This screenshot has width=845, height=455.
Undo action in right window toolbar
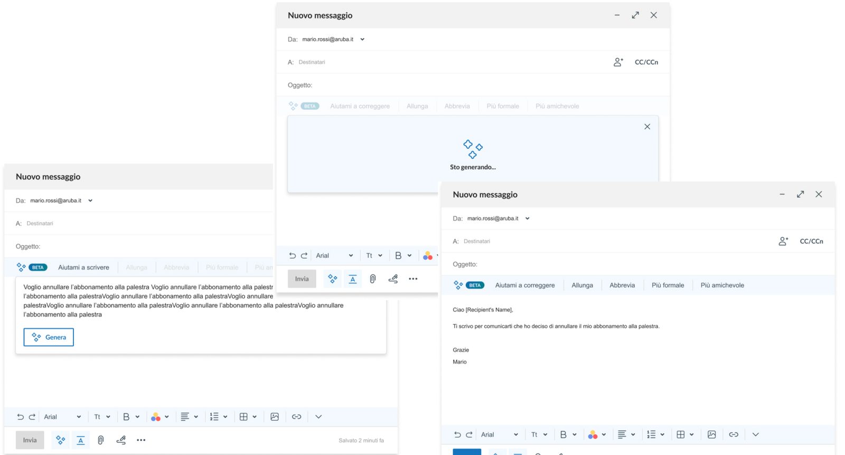coord(457,435)
